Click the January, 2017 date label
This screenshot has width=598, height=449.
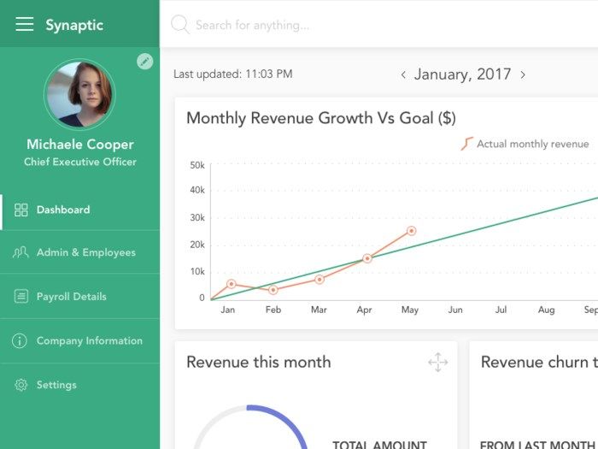click(463, 74)
